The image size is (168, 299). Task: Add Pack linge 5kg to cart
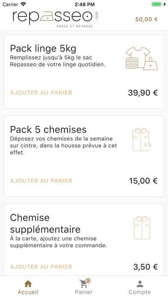pyautogui.click(x=41, y=93)
